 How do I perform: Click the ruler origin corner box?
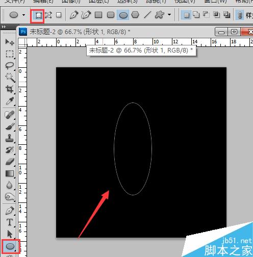click(22, 42)
